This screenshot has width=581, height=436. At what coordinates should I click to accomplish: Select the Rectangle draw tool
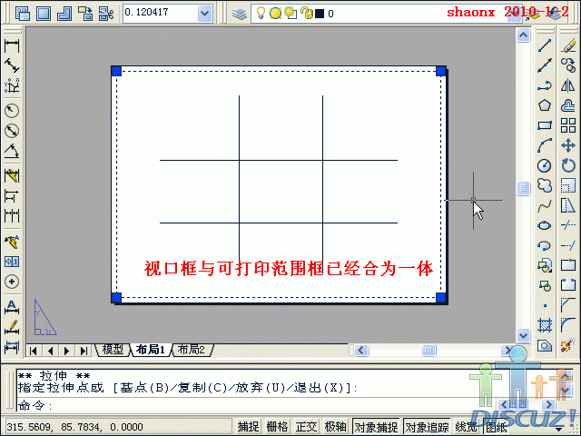pos(545,125)
